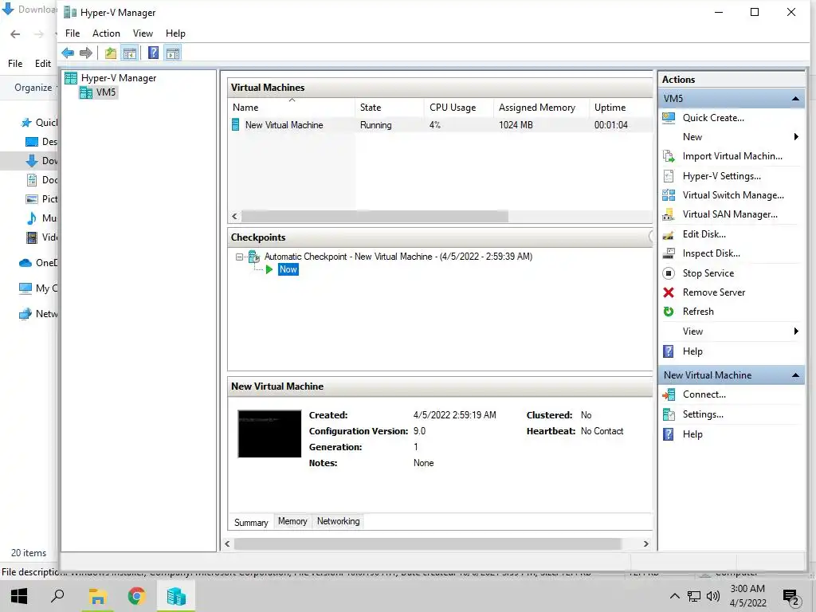Click the Help icon under VM5 actions

coord(669,351)
